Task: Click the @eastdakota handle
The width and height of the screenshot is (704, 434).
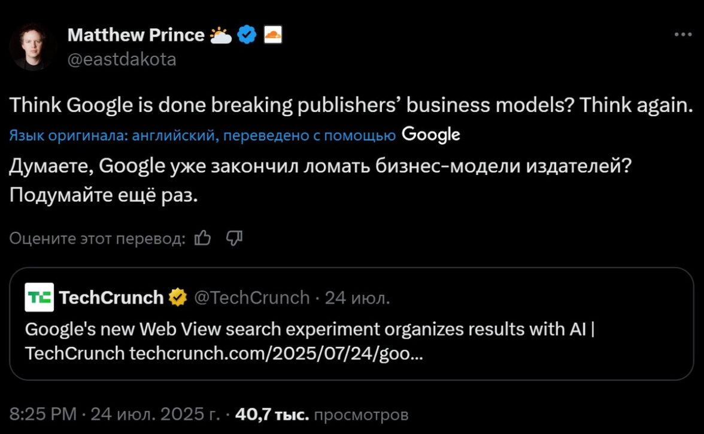Action: click(x=122, y=59)
